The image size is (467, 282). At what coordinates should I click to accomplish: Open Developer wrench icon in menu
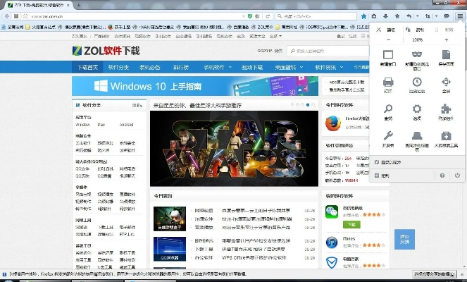[x=387, y=137]
